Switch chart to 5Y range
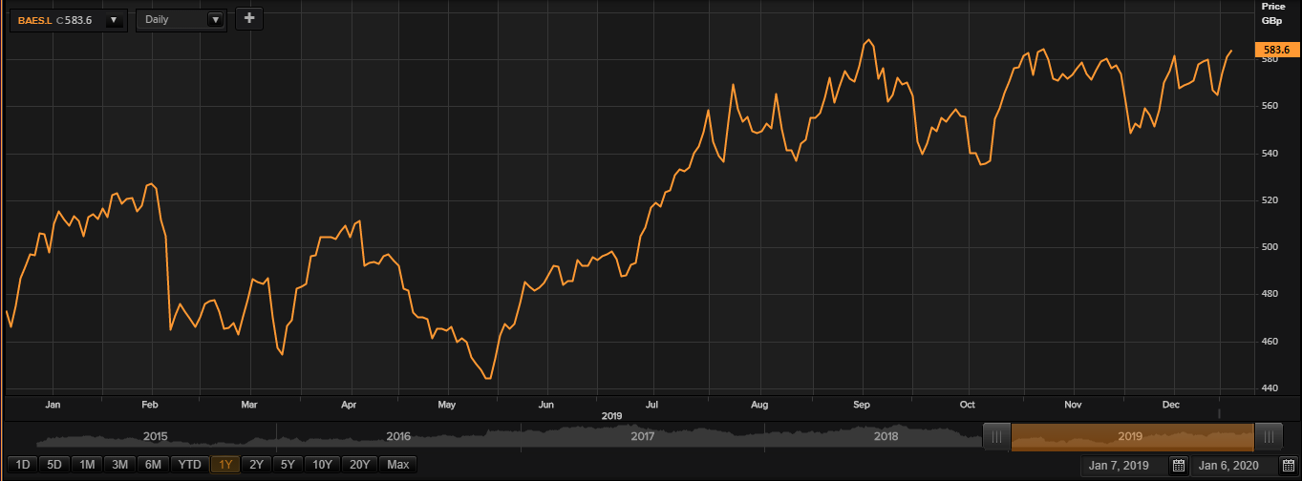This screenshot has width=1302, height=481. pos(287,465)
